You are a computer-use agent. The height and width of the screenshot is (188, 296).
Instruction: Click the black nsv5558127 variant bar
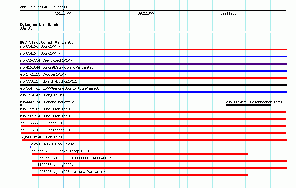[x=153, y=85]
